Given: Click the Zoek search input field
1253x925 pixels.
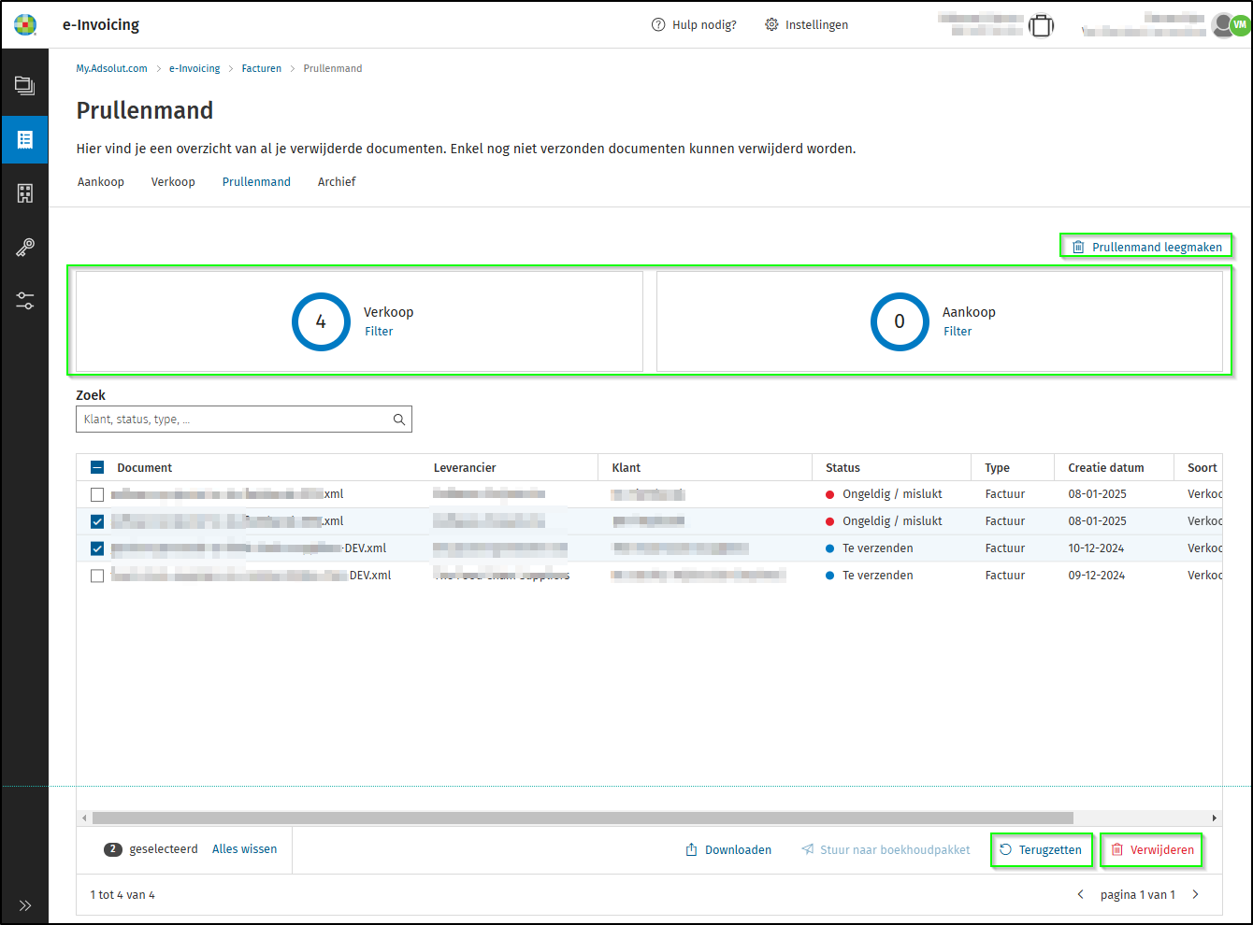Looking at the screenshot, I should pyautogui.click(x=234, y=420).
